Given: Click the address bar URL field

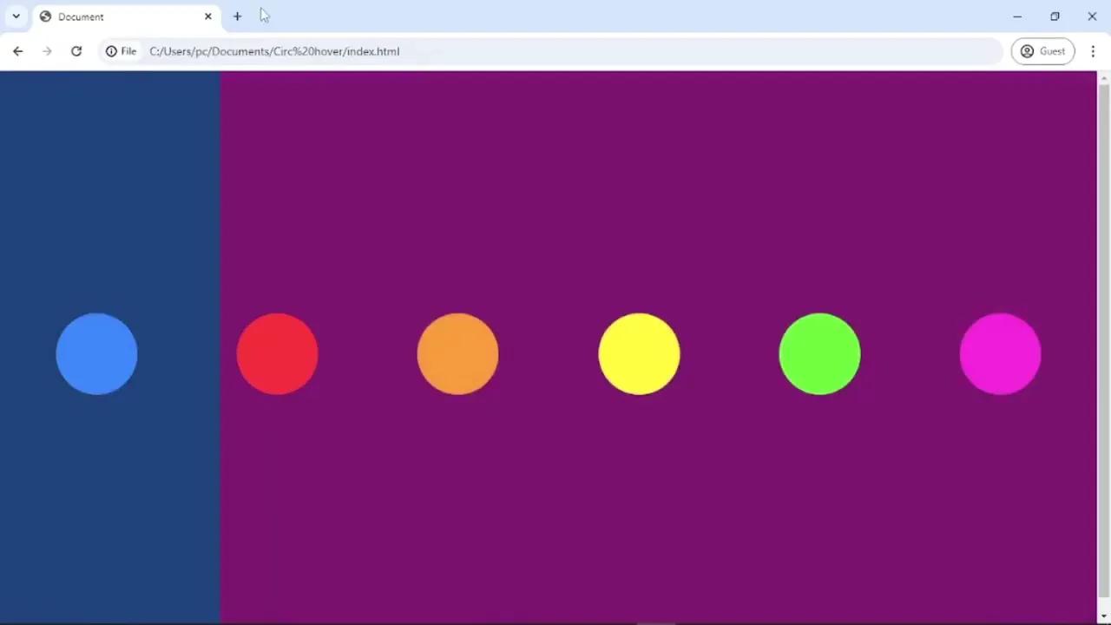Looking at the screenshot, I should [521, 51].
